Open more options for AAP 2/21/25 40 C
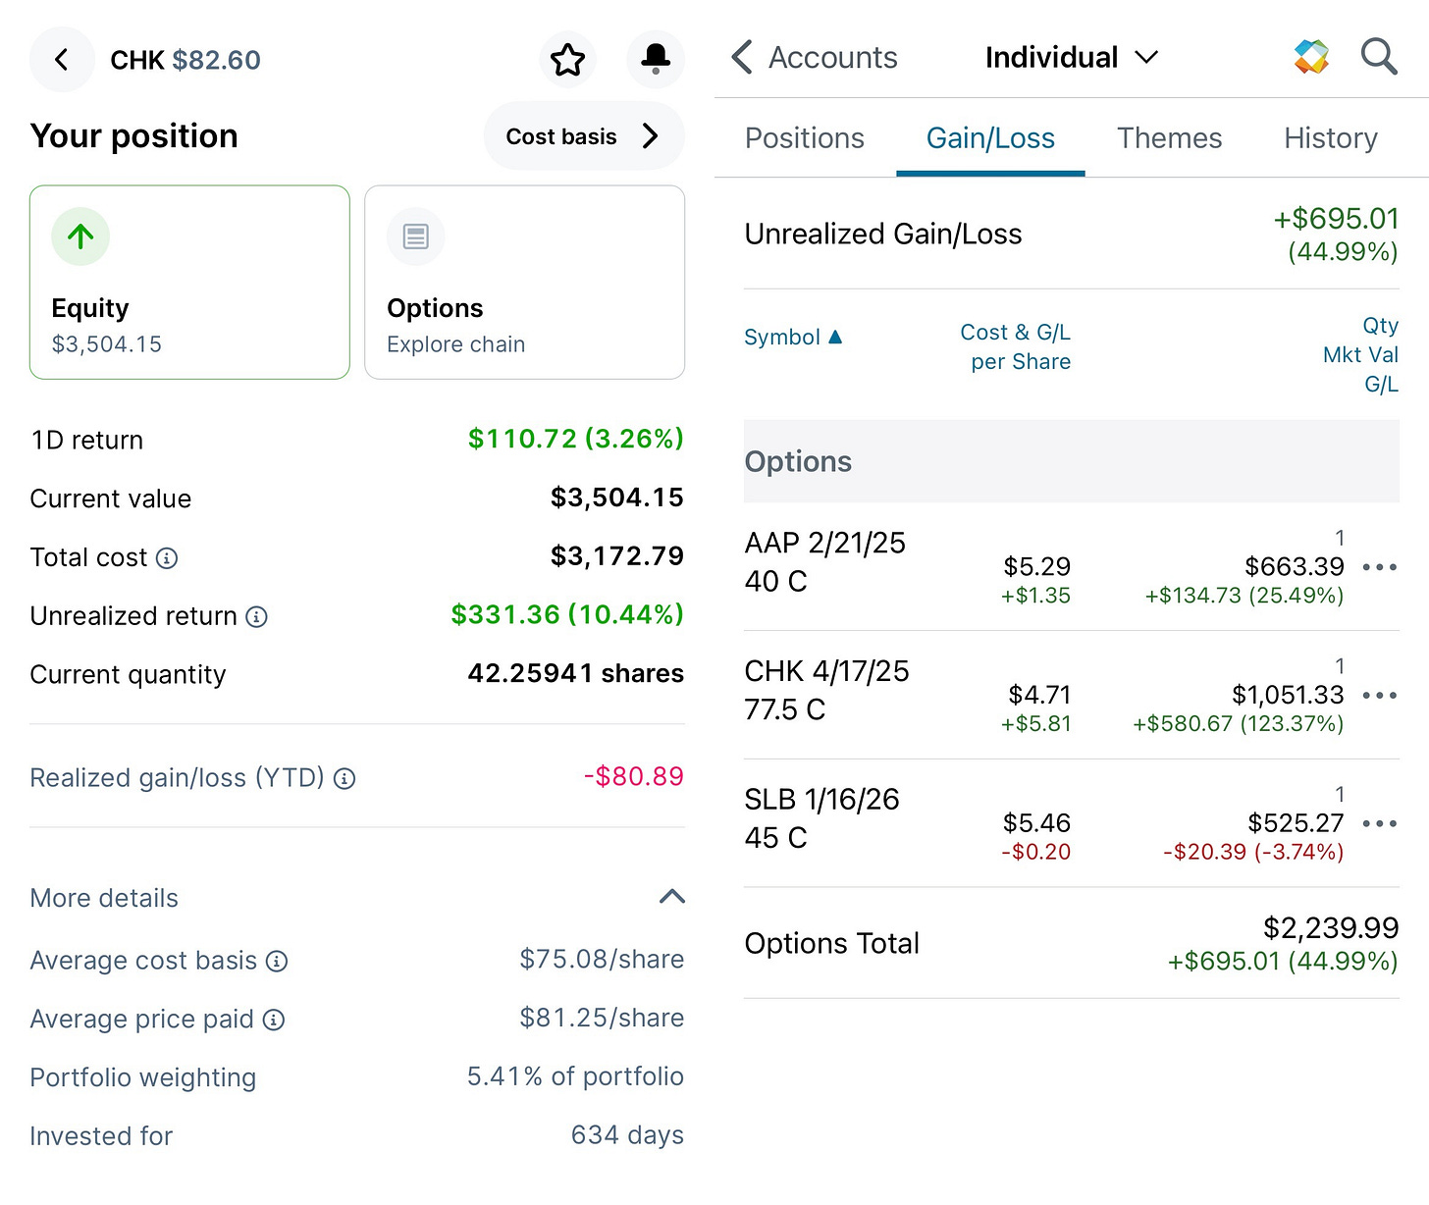 [1380, 567]
